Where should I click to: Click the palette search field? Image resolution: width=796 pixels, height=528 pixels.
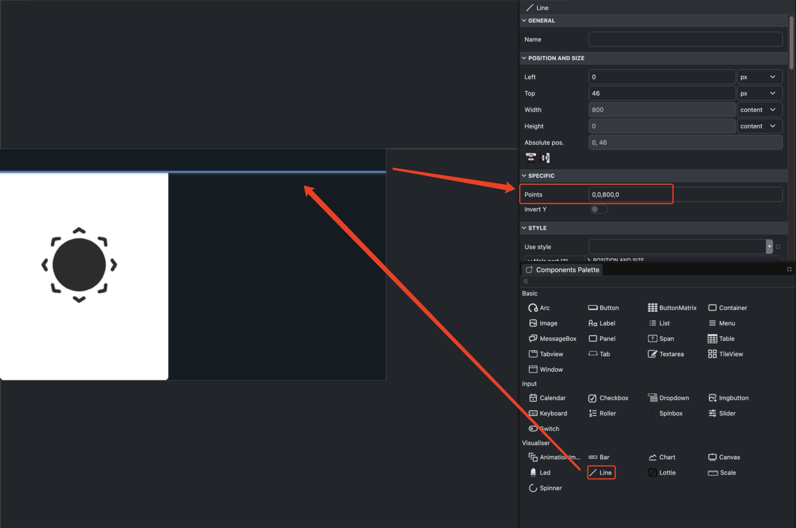tap(656, 281)
